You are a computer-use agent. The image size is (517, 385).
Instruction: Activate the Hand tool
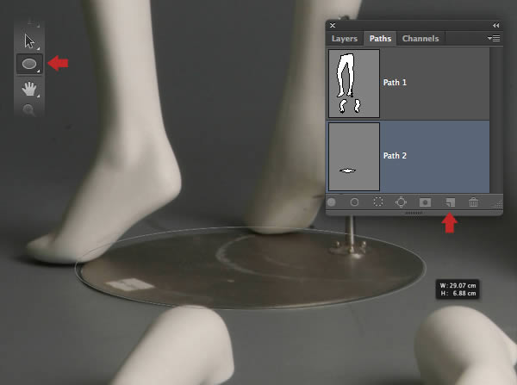29,89
